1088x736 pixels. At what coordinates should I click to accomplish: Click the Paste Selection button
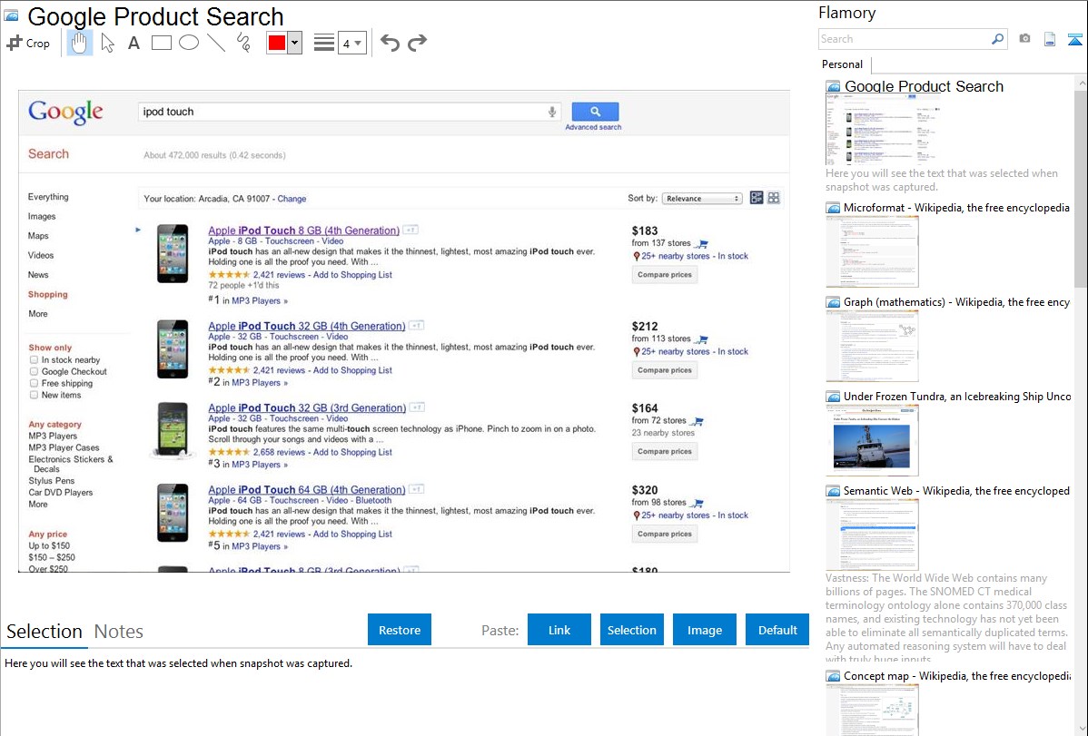click(631, 630)
